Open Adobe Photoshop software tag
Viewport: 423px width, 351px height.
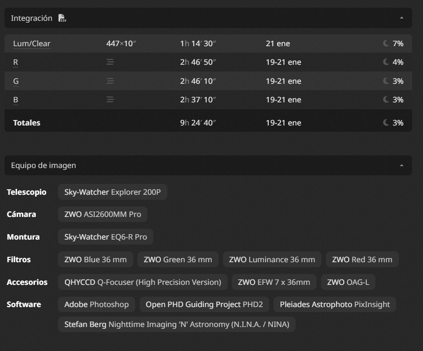click(97, 304)
